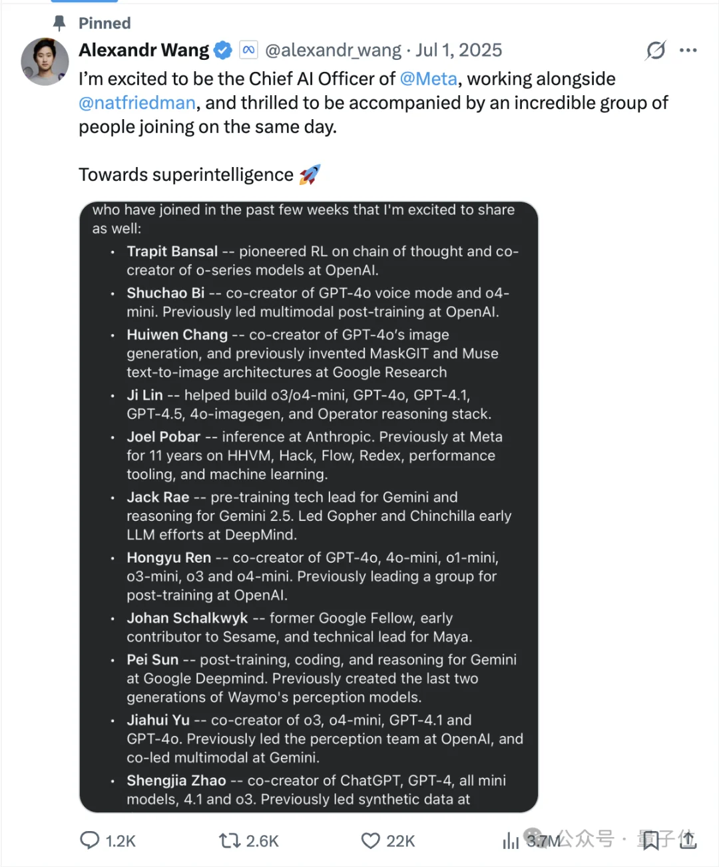
Task: Click the Pinned label text
Action: 105,24
